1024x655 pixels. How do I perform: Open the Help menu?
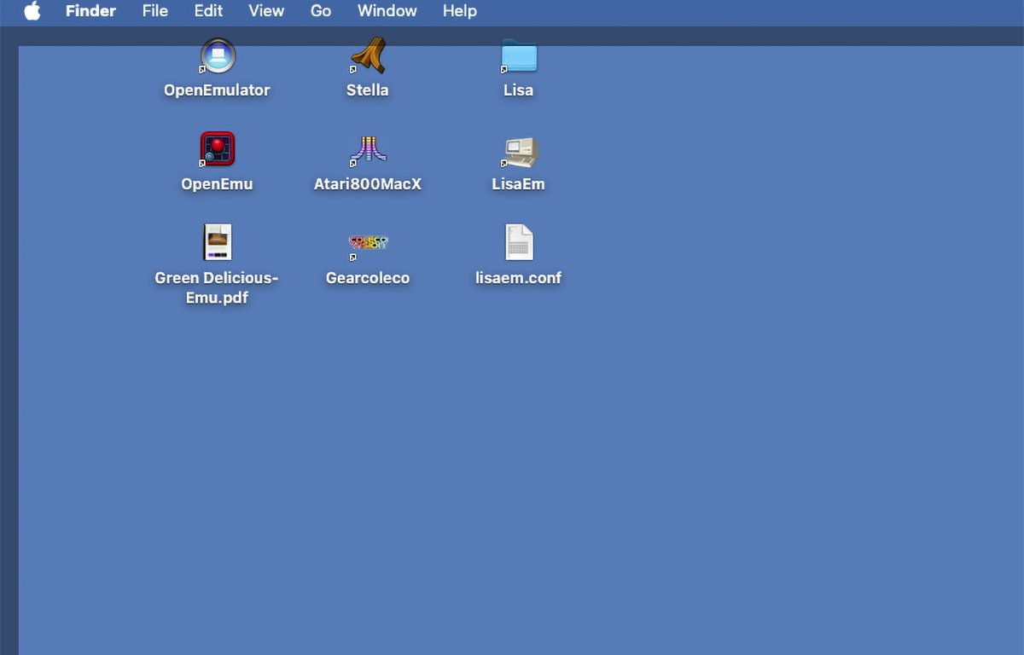[460, 11]
